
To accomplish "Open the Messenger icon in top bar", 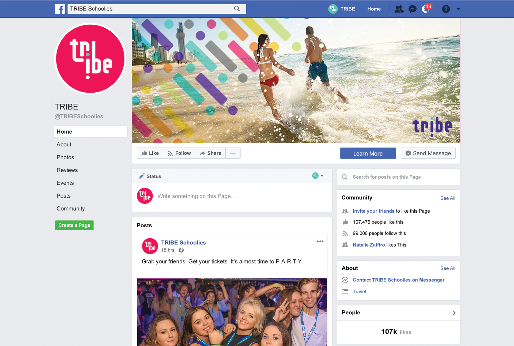I will click(412, 9).
